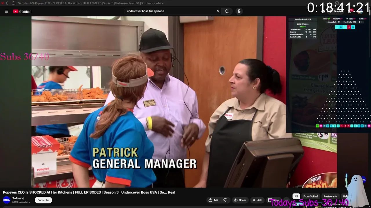Open SoReal channel avatar
The image size is (371, 208).
(x=6, y=200)
